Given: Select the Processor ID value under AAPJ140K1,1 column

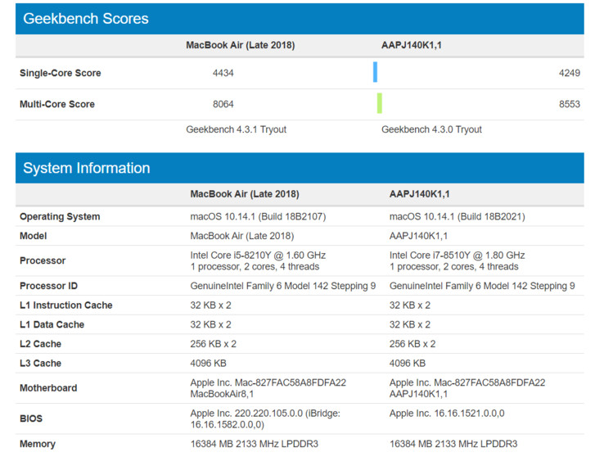Looking at the screenshot, I should 482,286.
